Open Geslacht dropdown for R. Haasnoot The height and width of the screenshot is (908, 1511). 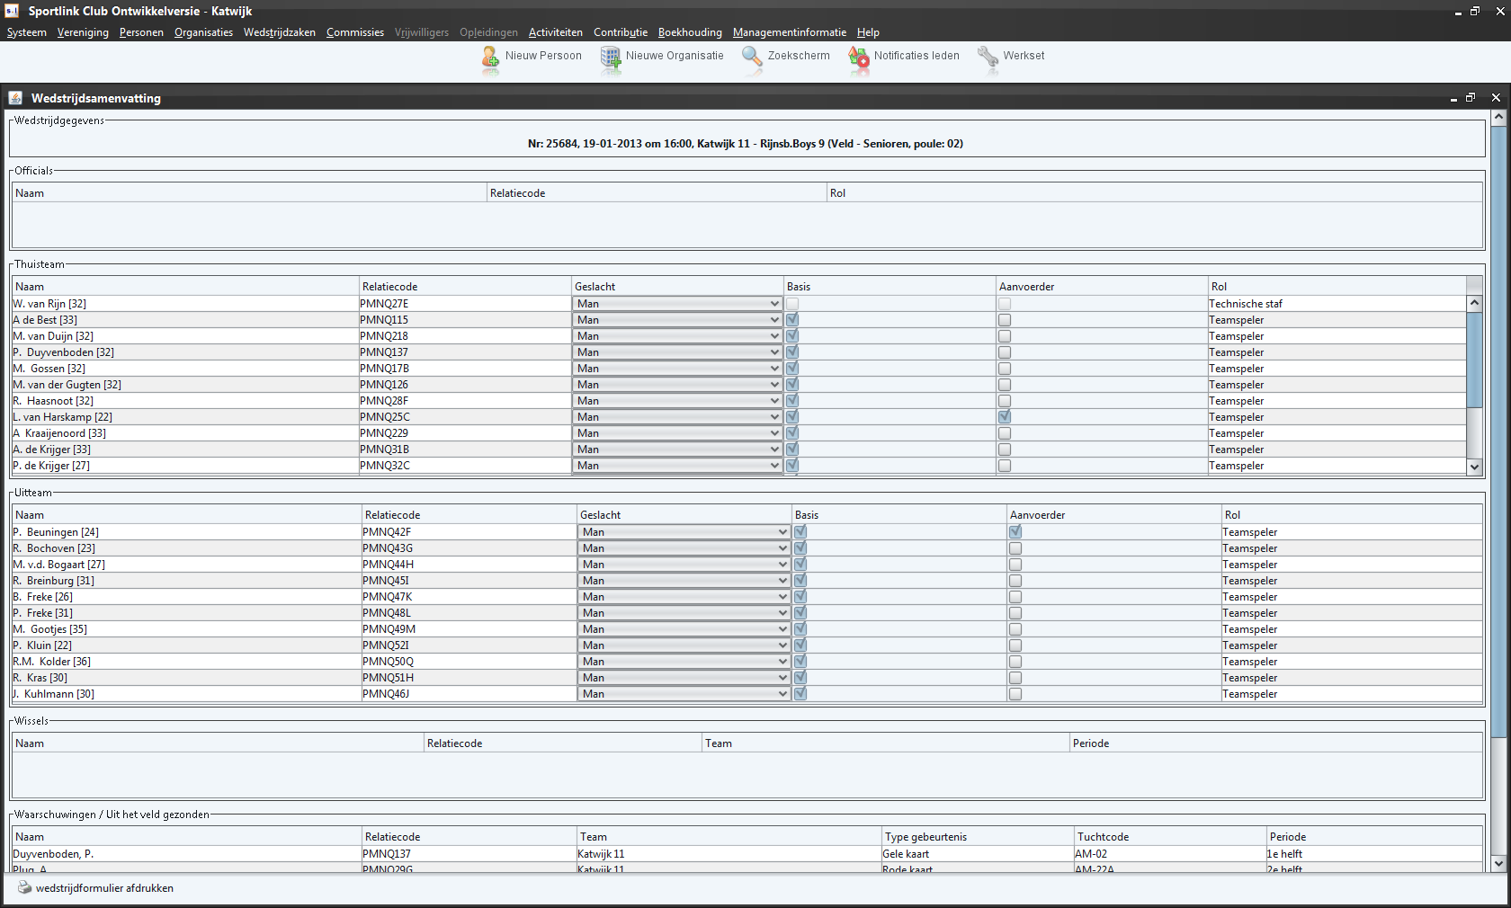677,401
